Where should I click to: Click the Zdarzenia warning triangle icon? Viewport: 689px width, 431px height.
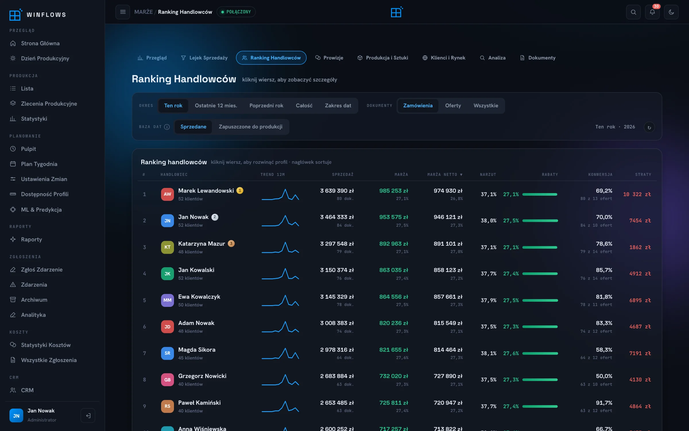(13, 284)
